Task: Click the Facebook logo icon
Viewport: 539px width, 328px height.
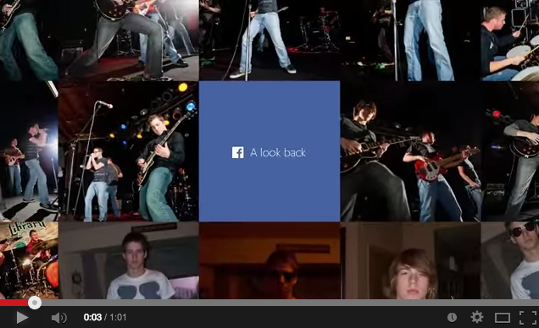Action: click(x=238, y=152)
